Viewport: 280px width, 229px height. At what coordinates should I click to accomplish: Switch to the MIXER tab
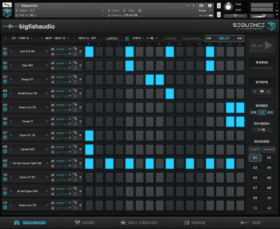[x=86, y=223]
